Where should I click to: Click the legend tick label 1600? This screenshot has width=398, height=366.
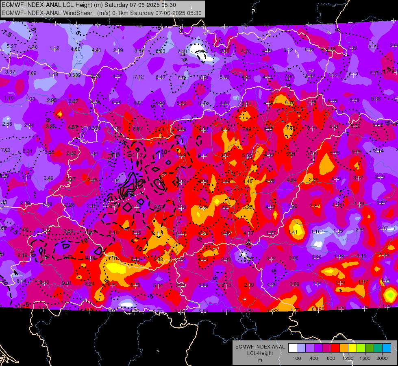[365, 358]
